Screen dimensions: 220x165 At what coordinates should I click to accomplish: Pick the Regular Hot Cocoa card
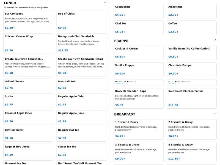(28, 151)
